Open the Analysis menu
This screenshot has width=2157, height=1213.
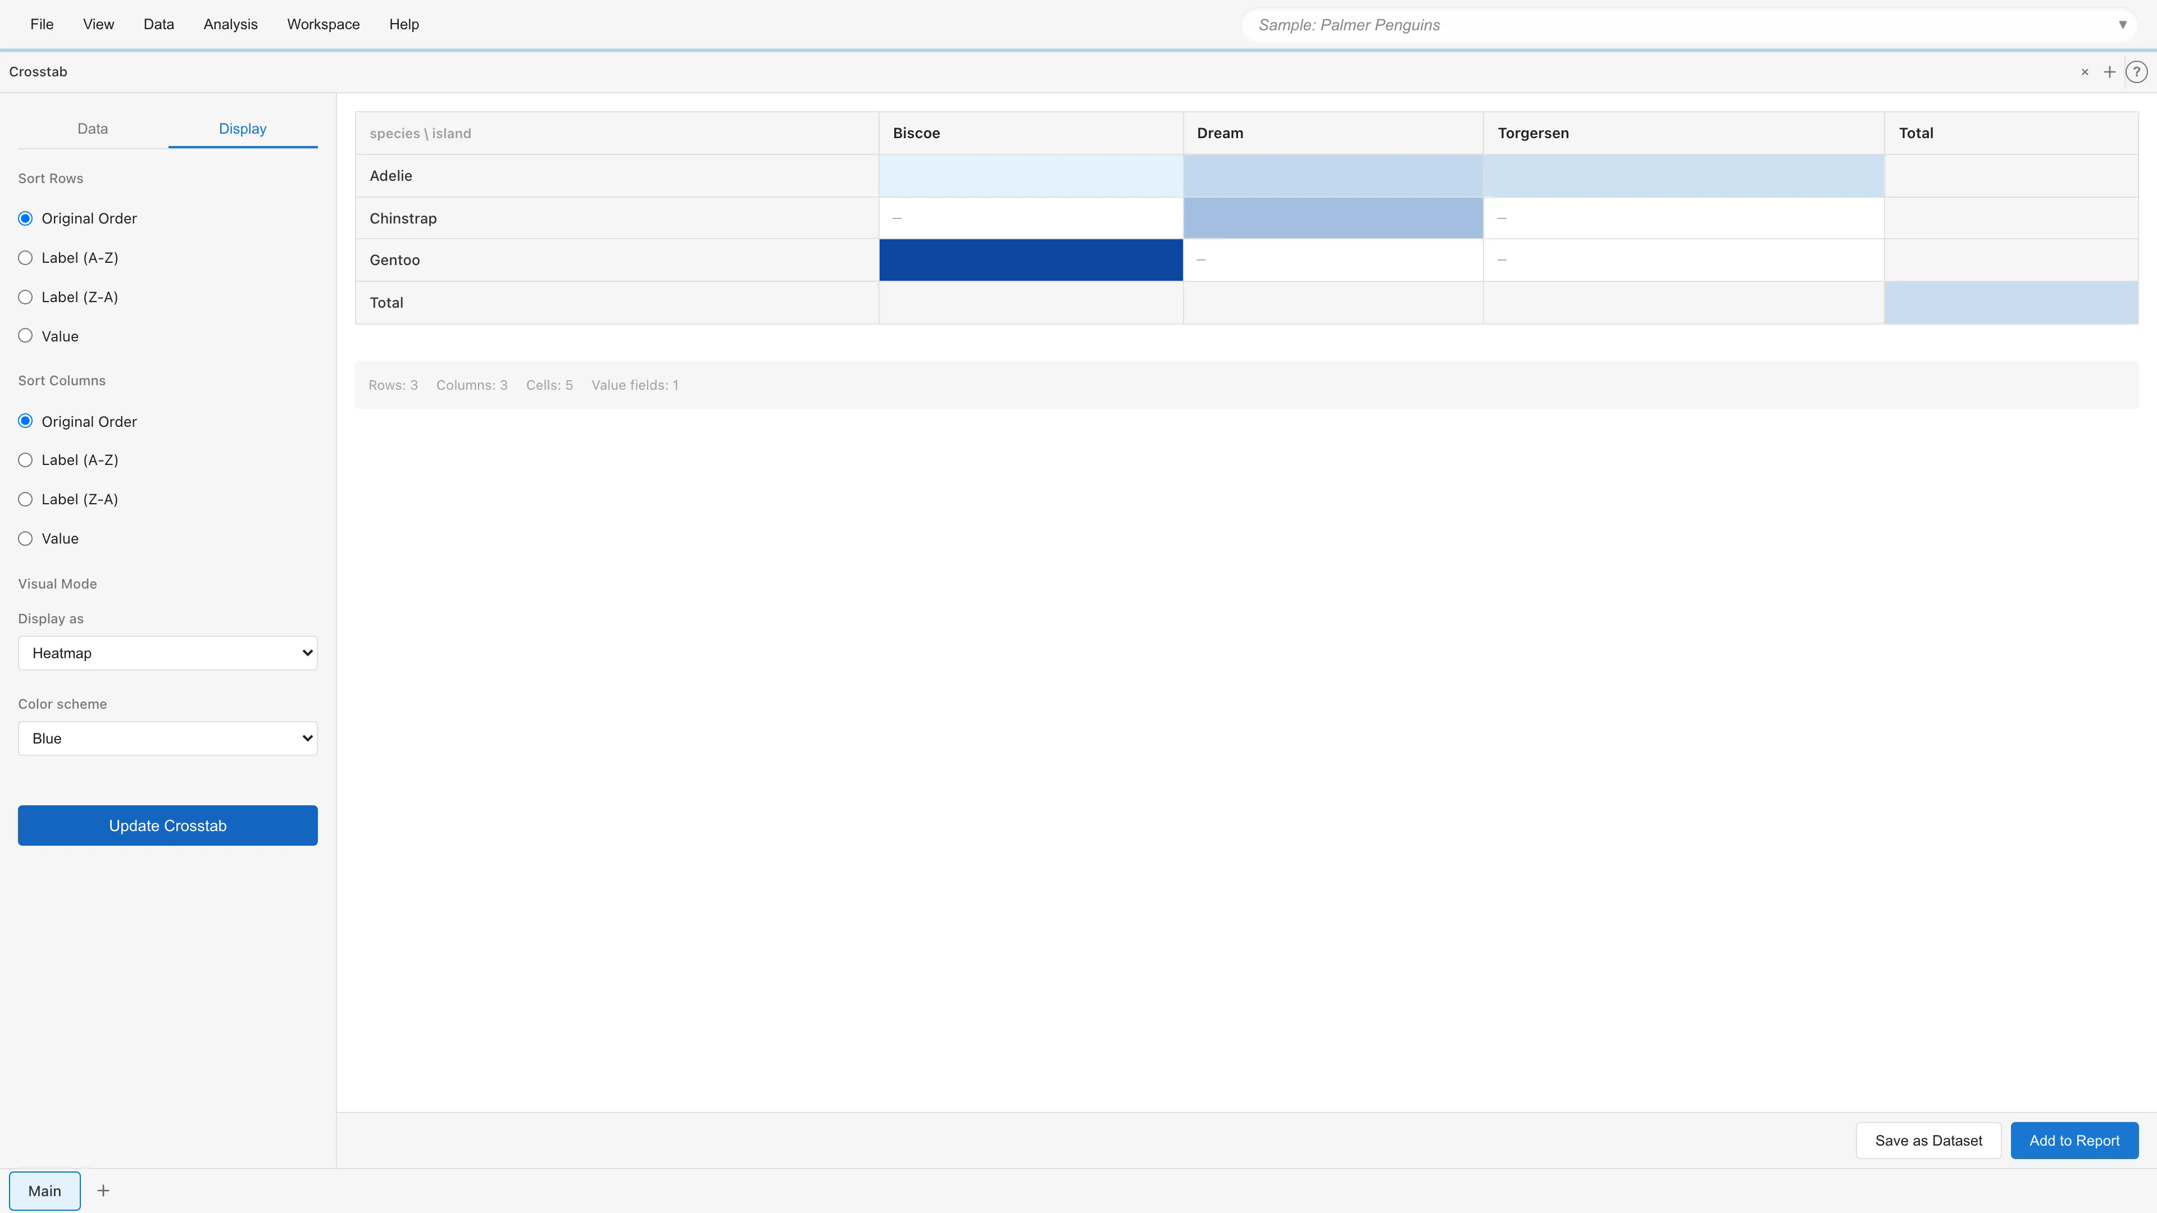click(x=230, y=24)
